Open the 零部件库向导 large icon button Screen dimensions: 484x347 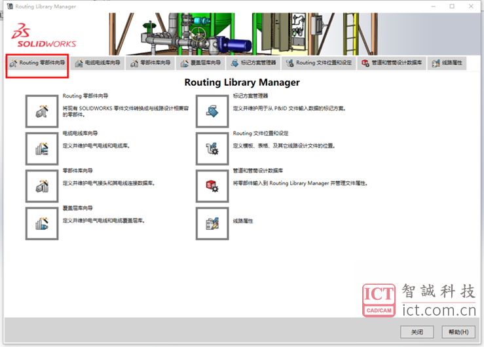42,186
